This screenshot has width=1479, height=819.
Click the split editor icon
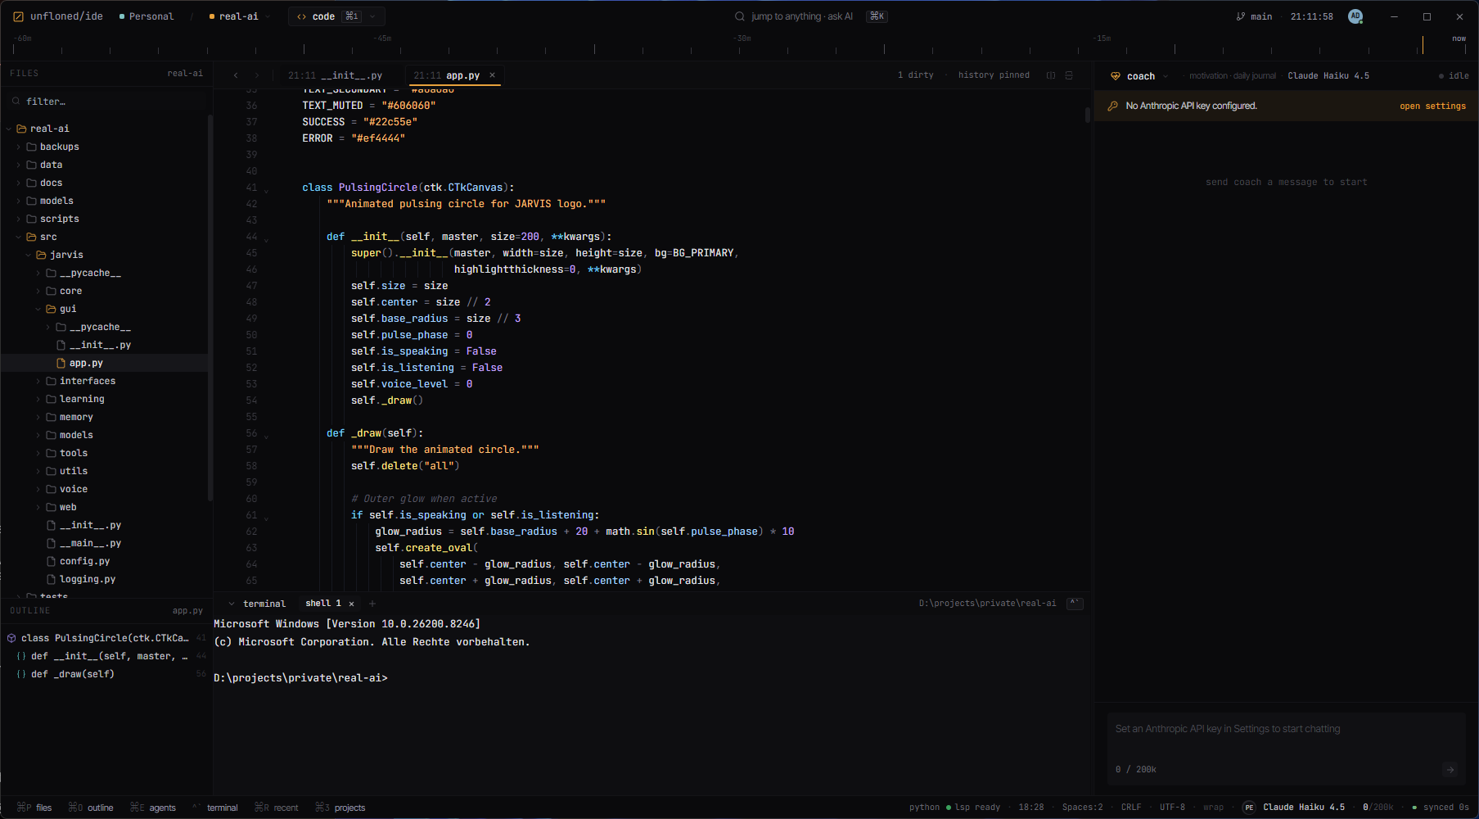coord(1051,75)
